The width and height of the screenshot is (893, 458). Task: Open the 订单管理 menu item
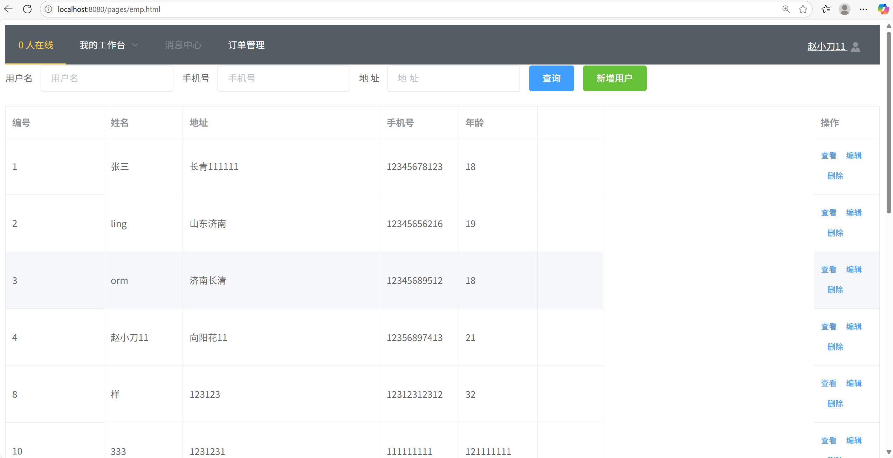[246, 45]
